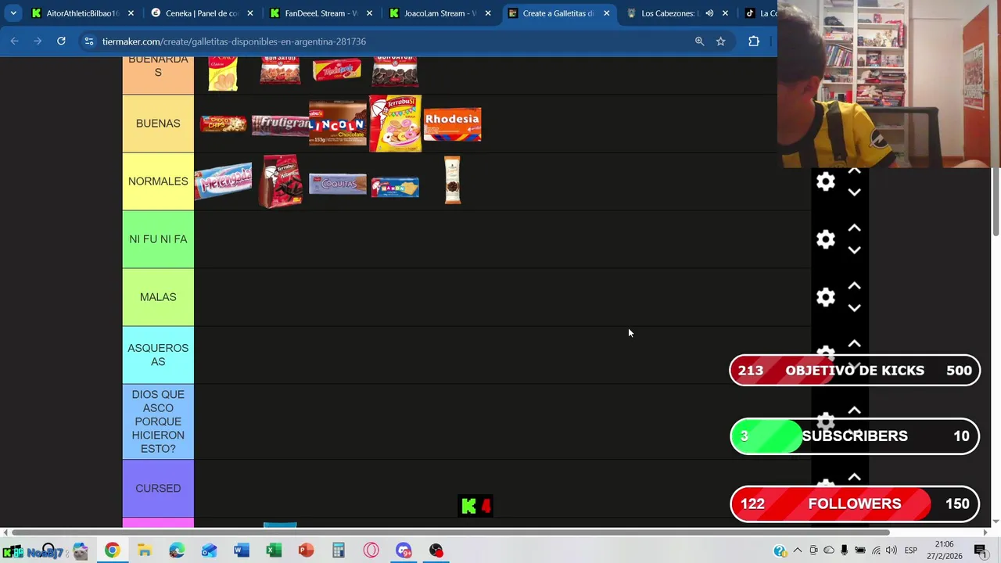
Task: Go back to previous page
Action: click(x=15, y=41)
